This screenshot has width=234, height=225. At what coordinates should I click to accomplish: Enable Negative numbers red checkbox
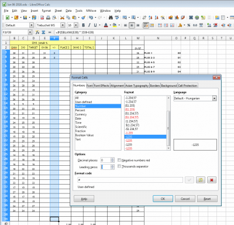(x=119, y=160)
